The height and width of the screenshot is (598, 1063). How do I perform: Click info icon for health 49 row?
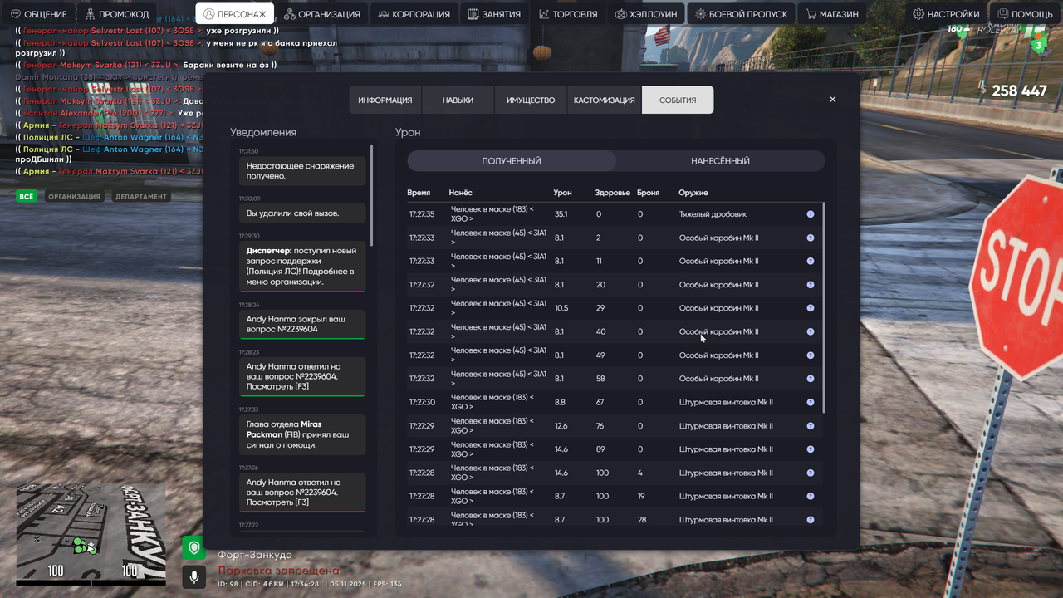[x=811, y=355]
